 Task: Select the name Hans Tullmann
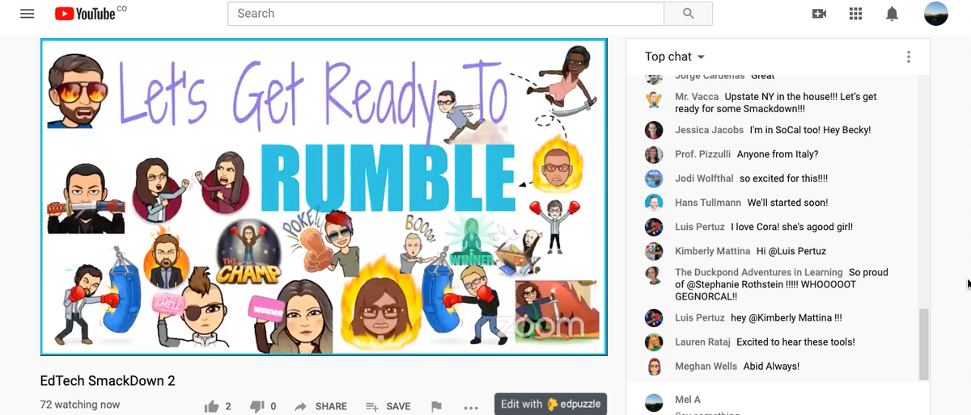(708, 203)
